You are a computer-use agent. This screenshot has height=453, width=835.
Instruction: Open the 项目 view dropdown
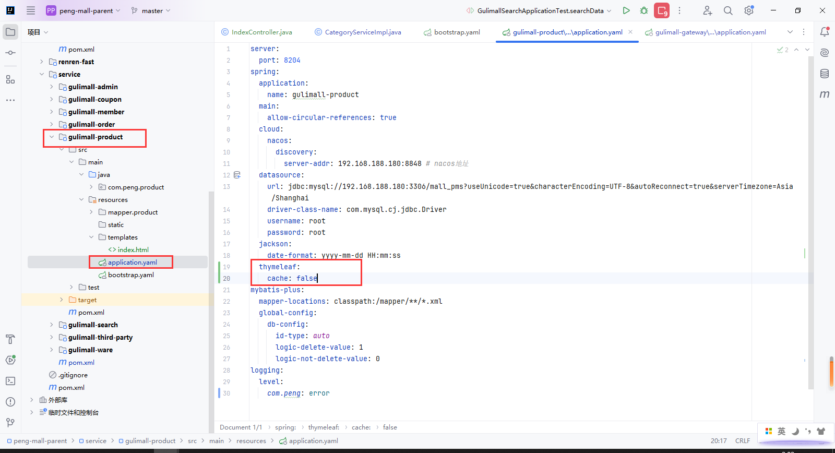38,32
